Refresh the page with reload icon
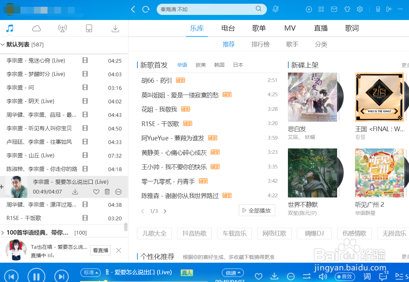The width and height of the screenshot is (409, 282). pyautogui.click(x=146, y=9)
